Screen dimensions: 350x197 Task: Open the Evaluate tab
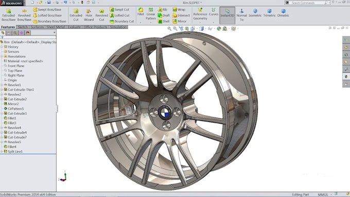coord(74,27)
